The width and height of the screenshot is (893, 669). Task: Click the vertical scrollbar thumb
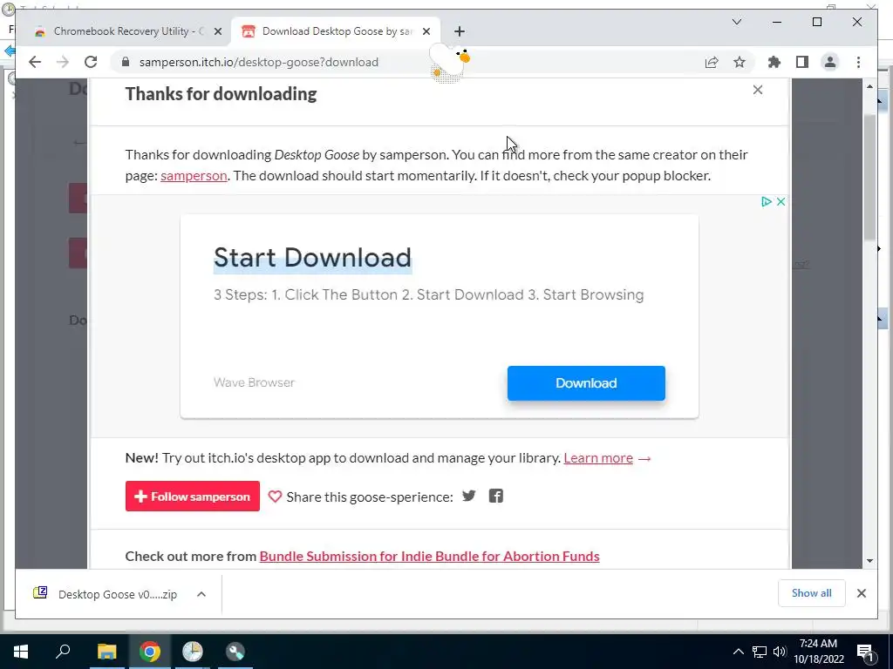pyautogui.click(x=869, y=176)
